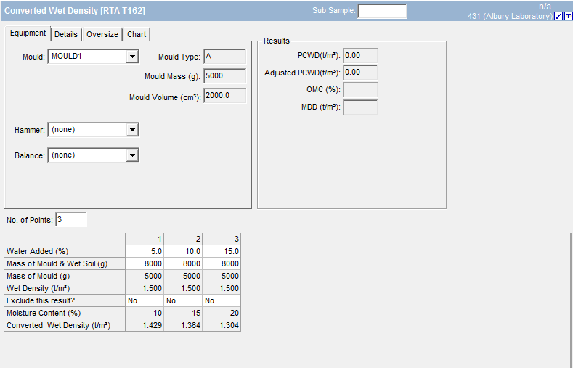The image size is (573, 368).
Task: Toggle Exclude this result for point 1
Action: pos(145,300)
